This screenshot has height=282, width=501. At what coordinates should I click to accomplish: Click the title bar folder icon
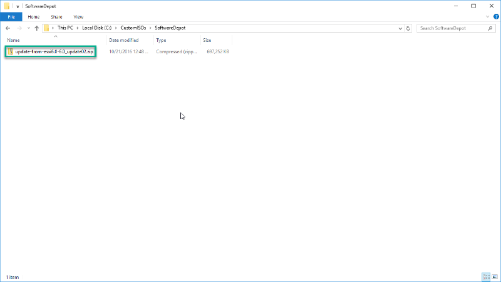7,6
